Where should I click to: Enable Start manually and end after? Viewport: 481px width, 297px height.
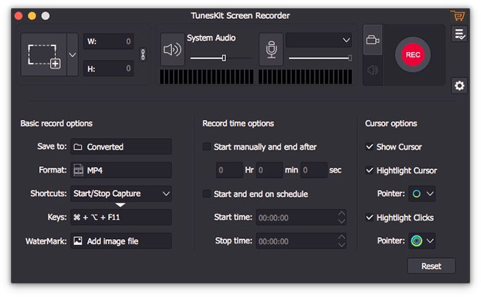207,147
